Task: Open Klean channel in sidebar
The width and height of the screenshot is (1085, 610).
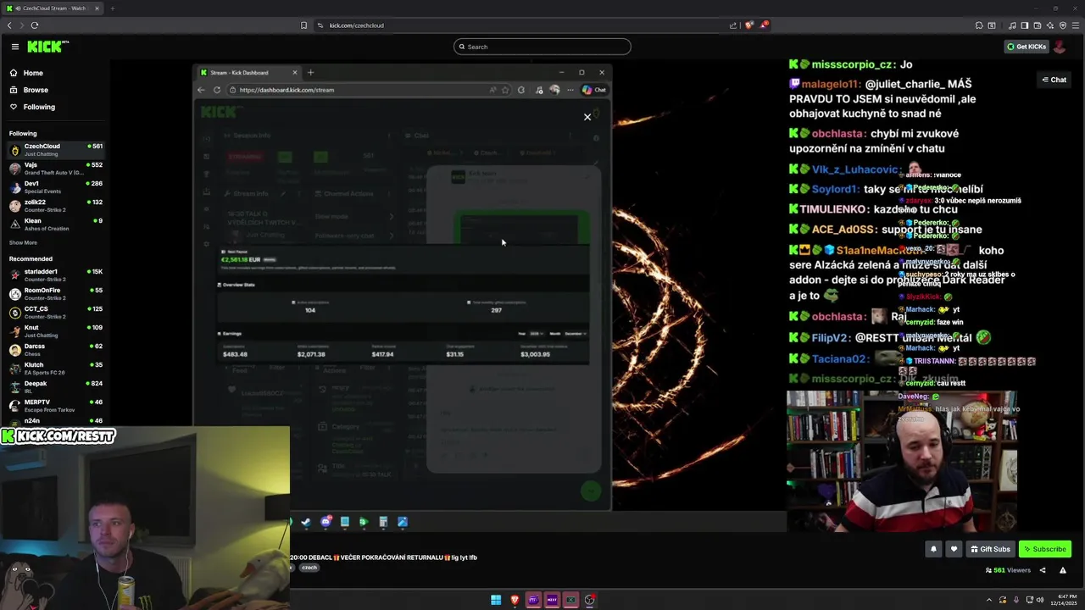Action: 55,224
